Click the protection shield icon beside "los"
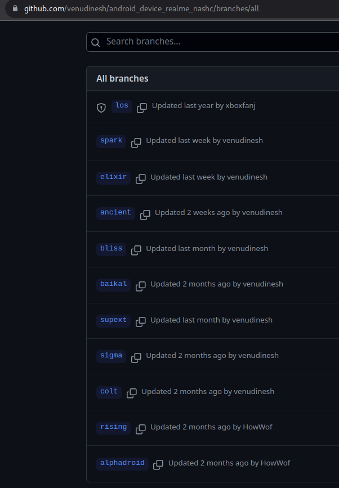Screen dimensions: 339x488 [x=101, y=107]
